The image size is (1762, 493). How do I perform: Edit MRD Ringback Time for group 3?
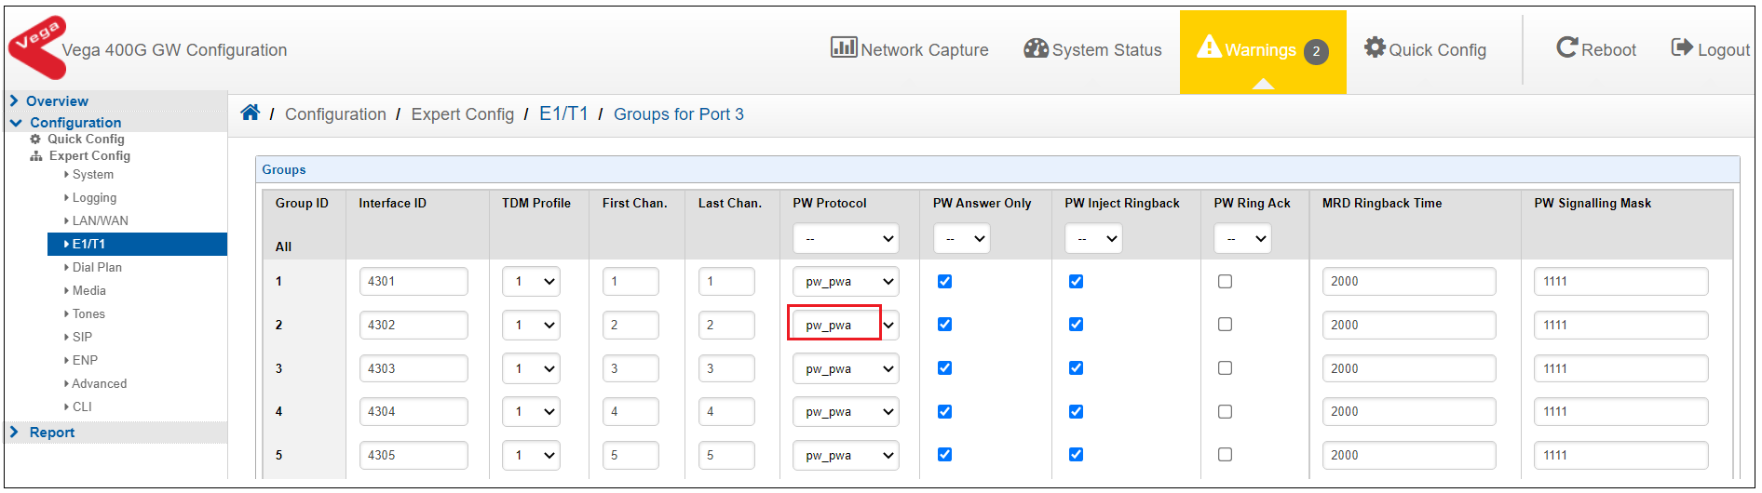coord(1409,368)
